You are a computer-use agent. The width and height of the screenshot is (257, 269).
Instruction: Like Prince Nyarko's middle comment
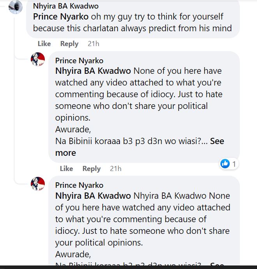point(66,169)
